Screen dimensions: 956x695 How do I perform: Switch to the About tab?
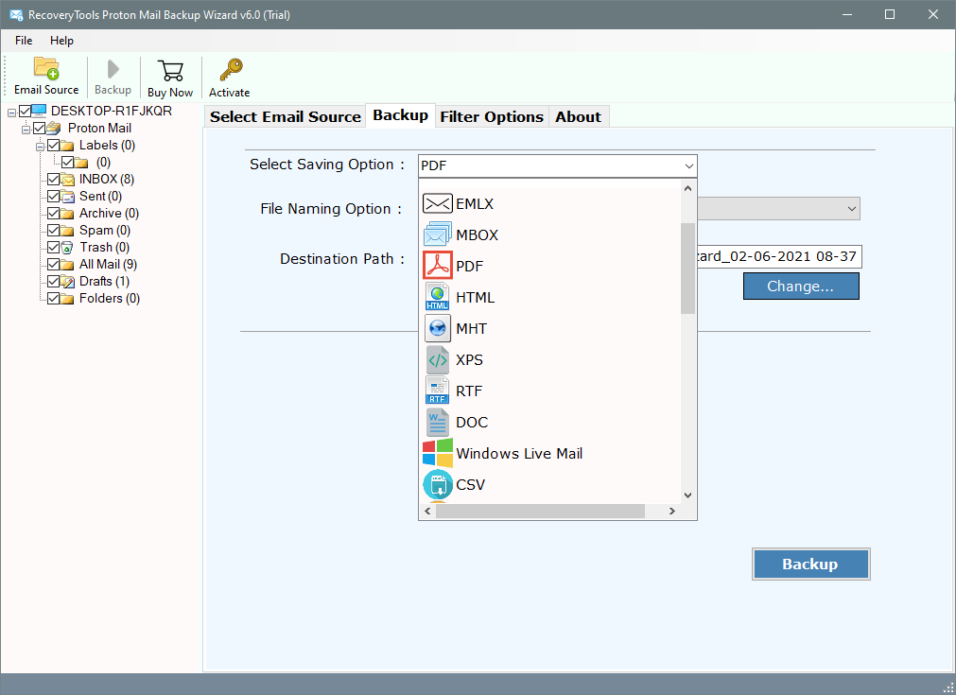(x=578, y=116)
